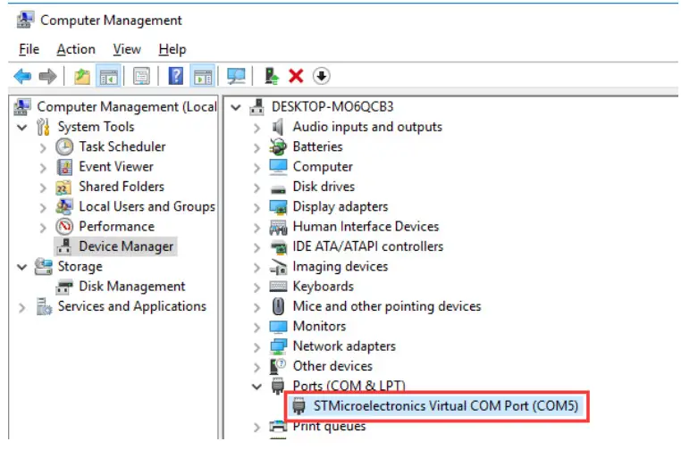Image resolution: width=681 pixels, height=450 pixels.
Task: Select Disk Management under Storage
Action: (x=132, y=287)
